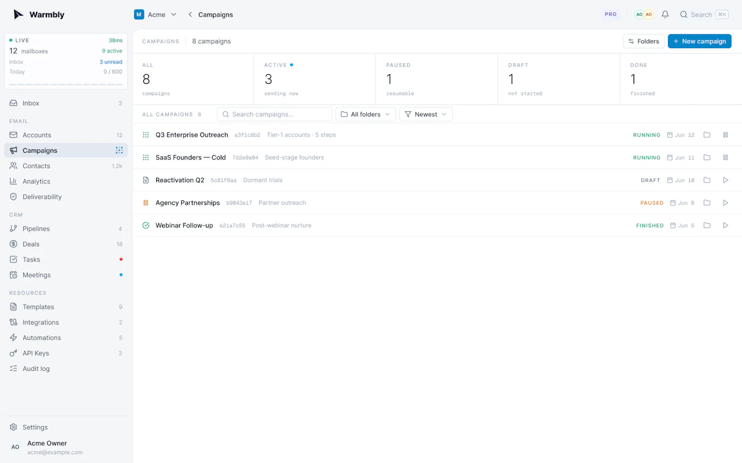Filter by the Draft campaigns card
742x463 pixels.
pos(559,79)
